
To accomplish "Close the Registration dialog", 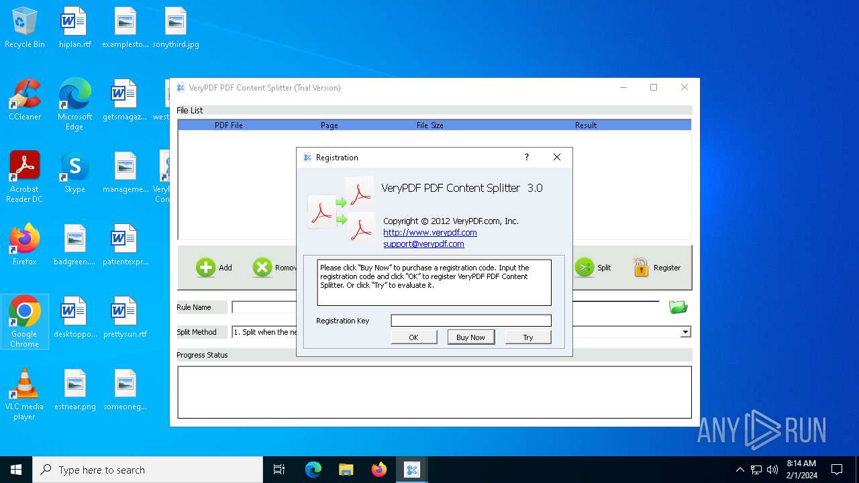I will point(556,157).
